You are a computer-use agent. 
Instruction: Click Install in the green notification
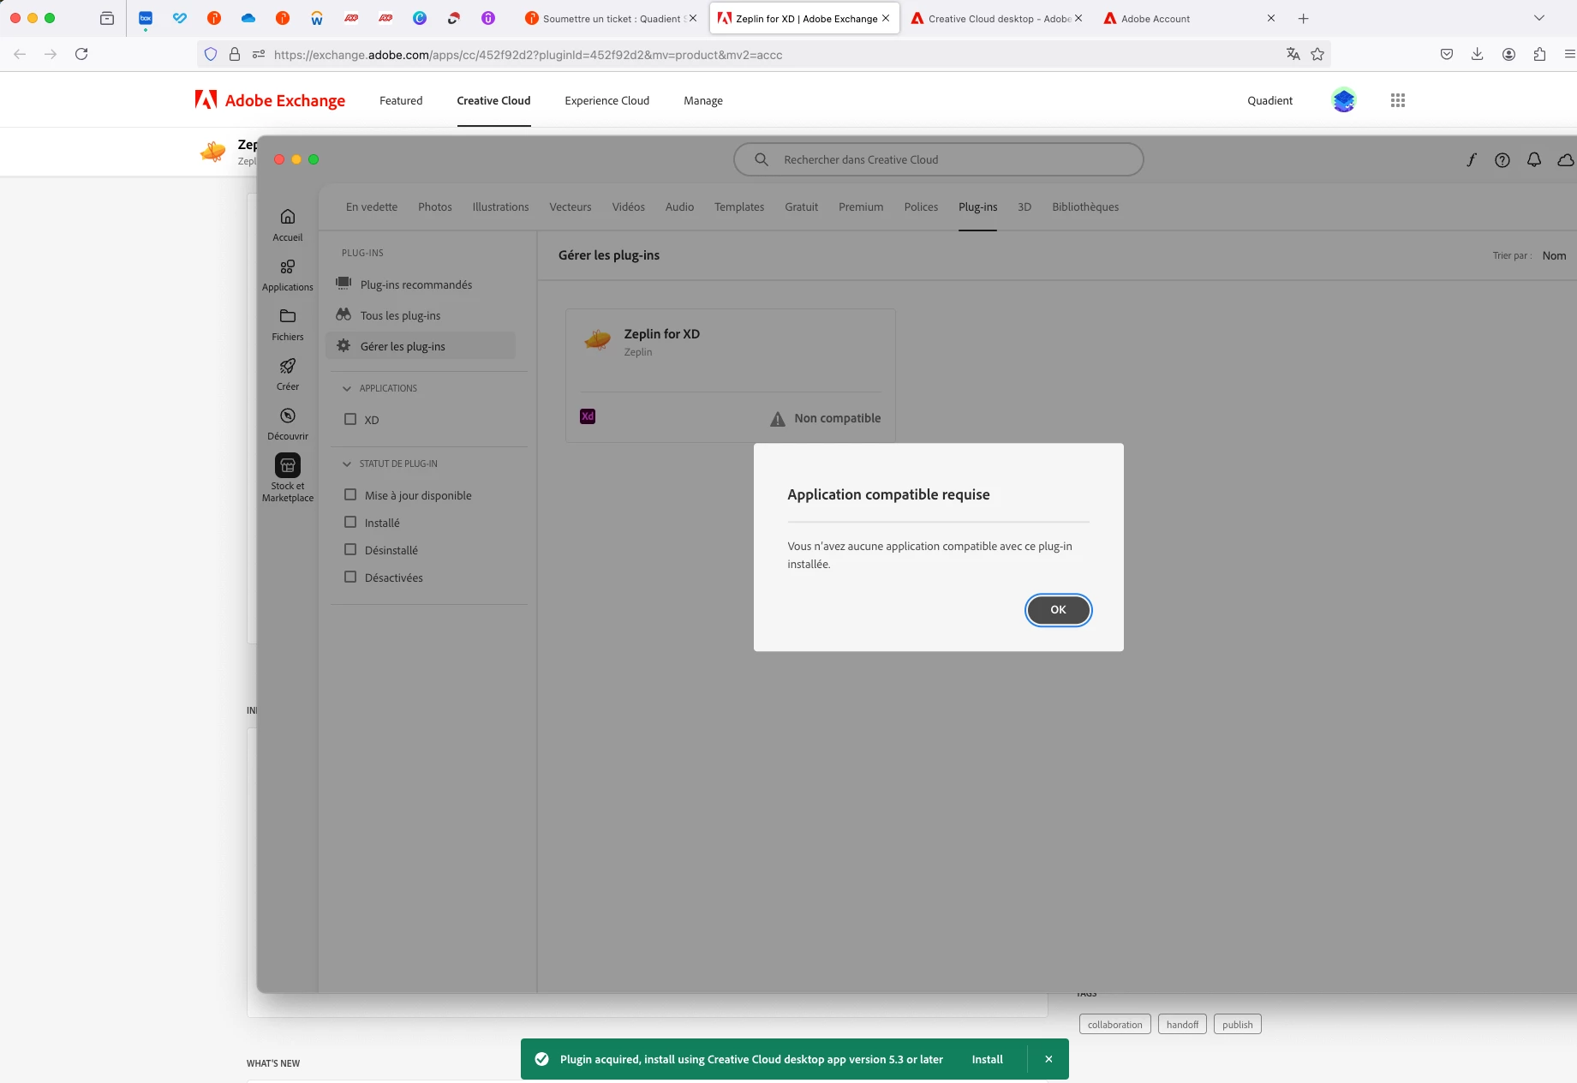click(x=987, y=1059)
